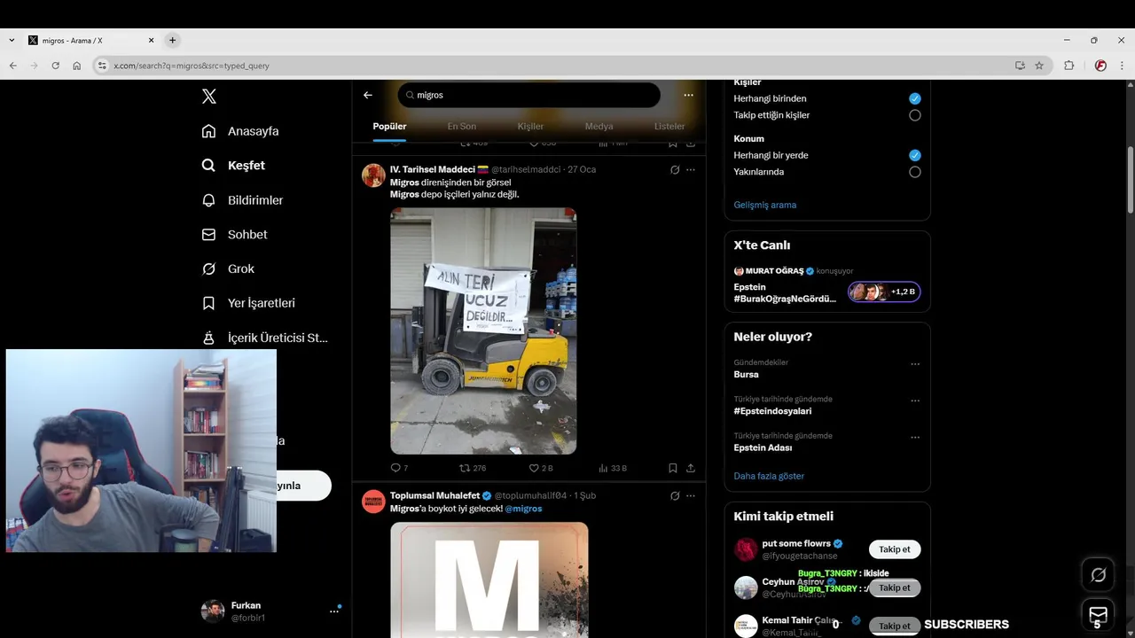Click the migros search input field

529,95
